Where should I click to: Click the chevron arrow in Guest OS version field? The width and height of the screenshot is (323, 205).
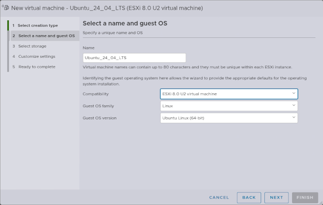click(293, 118)
